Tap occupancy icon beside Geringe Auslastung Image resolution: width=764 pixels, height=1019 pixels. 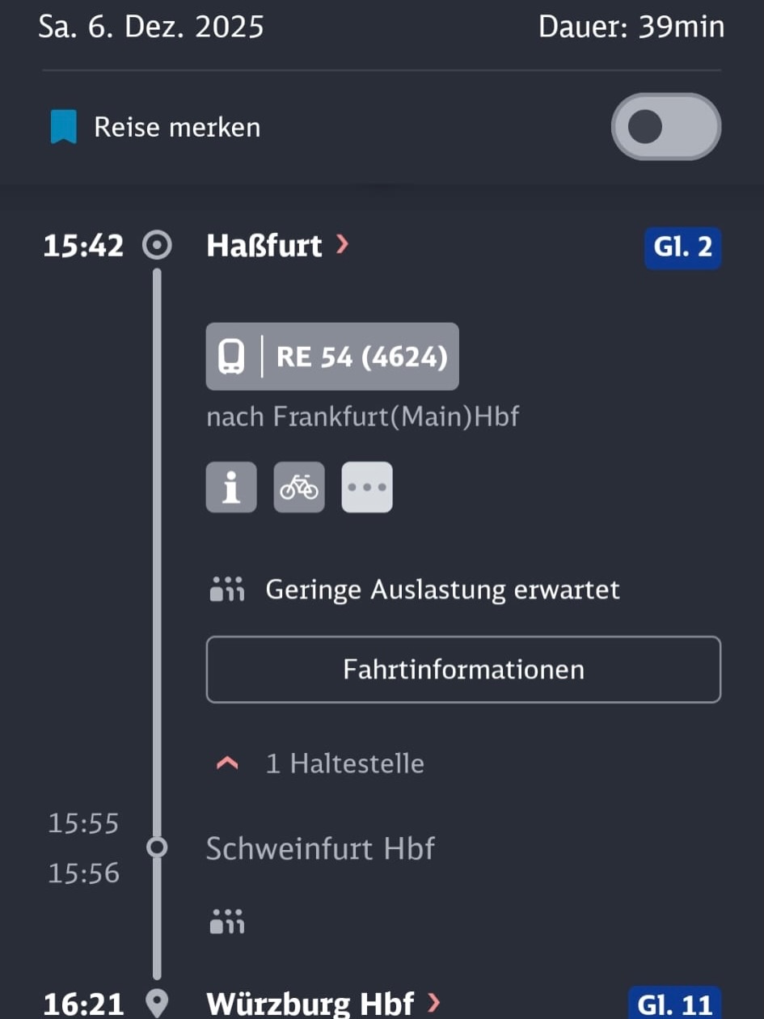tap(226, 590)
